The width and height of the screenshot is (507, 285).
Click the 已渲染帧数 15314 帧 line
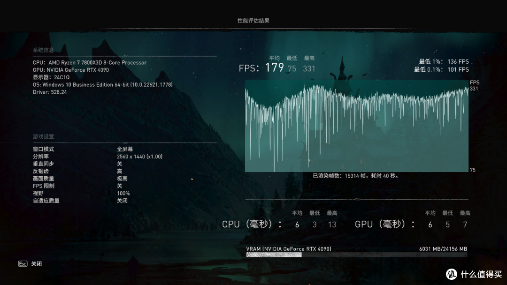click(357, 176)
